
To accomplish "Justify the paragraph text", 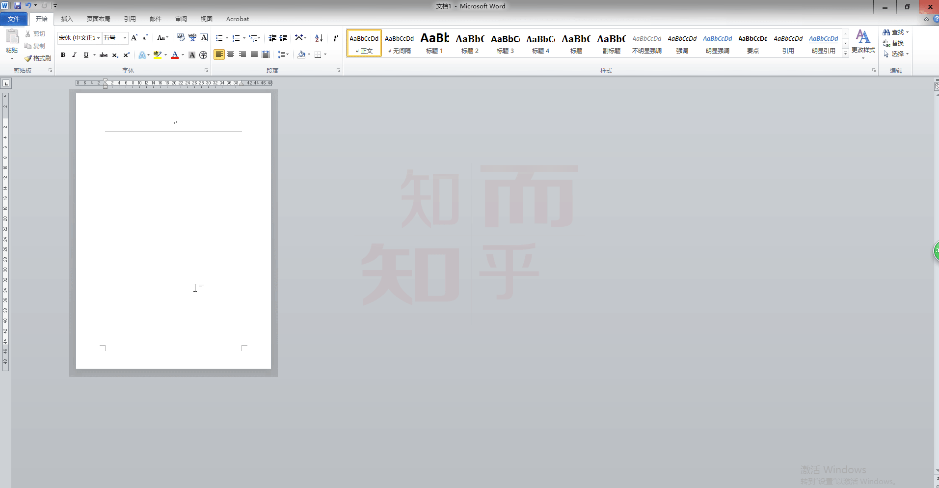I will [254, 54].
